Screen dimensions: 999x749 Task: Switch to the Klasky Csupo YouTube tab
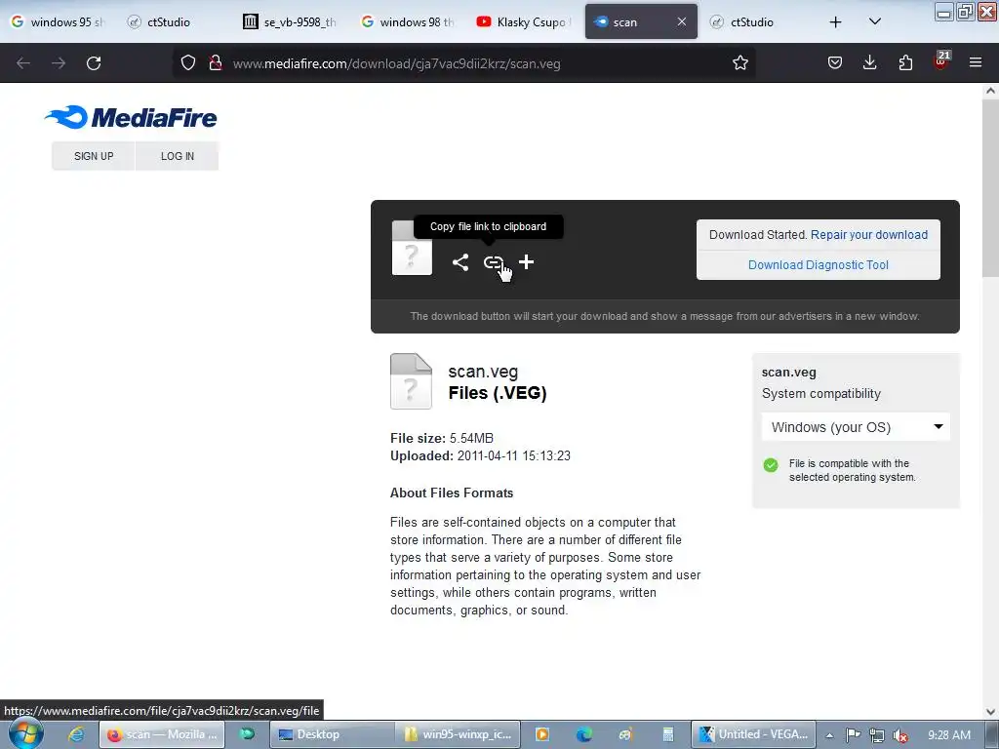pos(524,21)
